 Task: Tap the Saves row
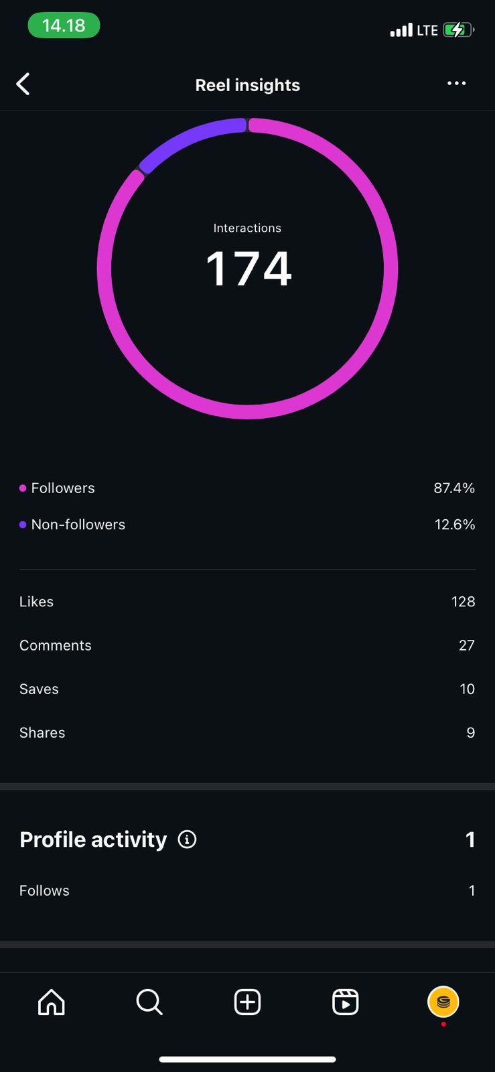[x=247, y=689]
